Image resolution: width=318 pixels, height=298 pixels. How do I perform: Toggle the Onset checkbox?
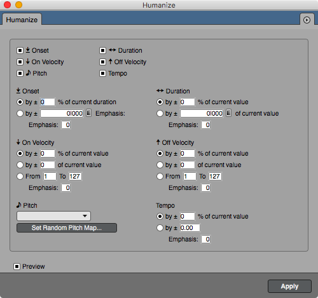tap(20, 50)
